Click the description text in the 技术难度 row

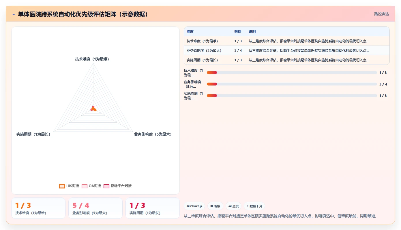(309, 41)
